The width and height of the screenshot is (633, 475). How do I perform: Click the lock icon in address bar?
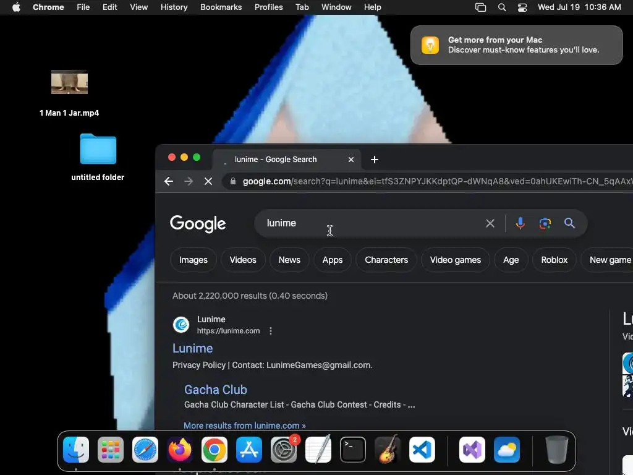point(233,181)
